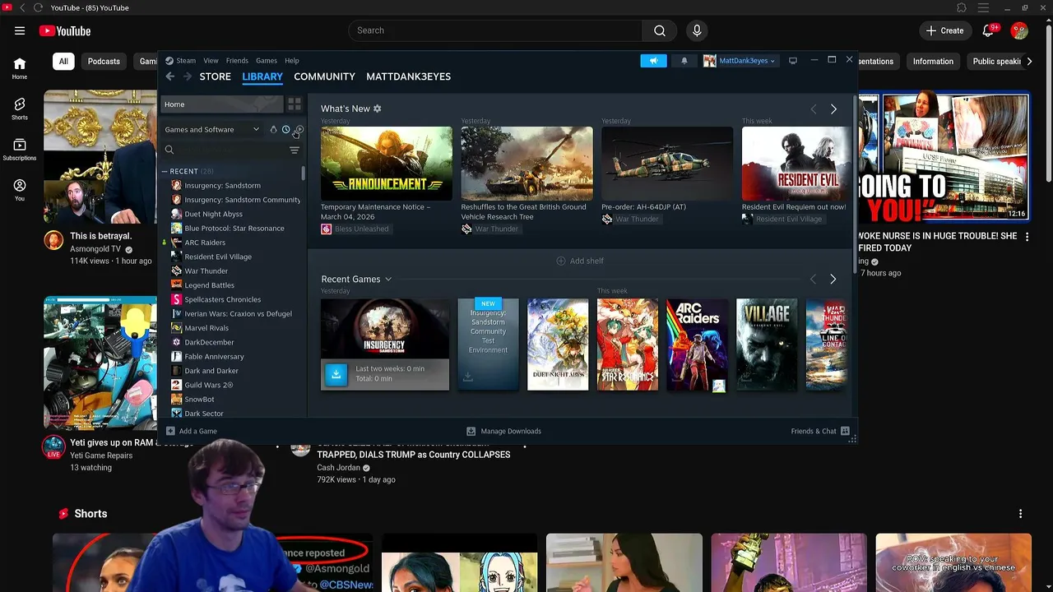Image resolution: width=1053 pixels, height=592 pixels.
Task: Open advanced library filter options icon
Action: pyautogui.click(x=295, y=150)
